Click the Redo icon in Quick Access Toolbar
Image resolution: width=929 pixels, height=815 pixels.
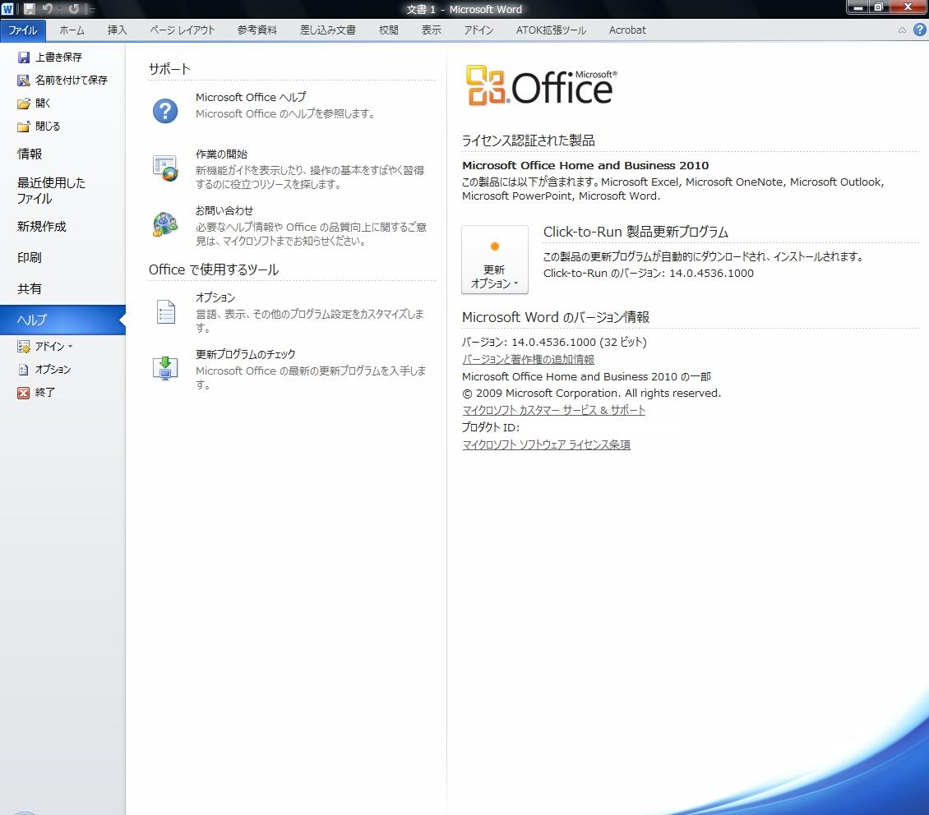(x=73, y=9)
